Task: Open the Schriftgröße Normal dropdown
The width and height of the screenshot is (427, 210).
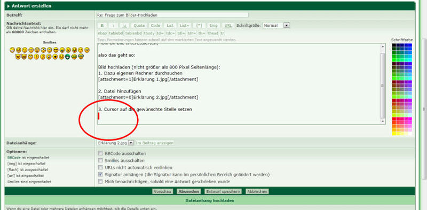Action: click(276, 25)
